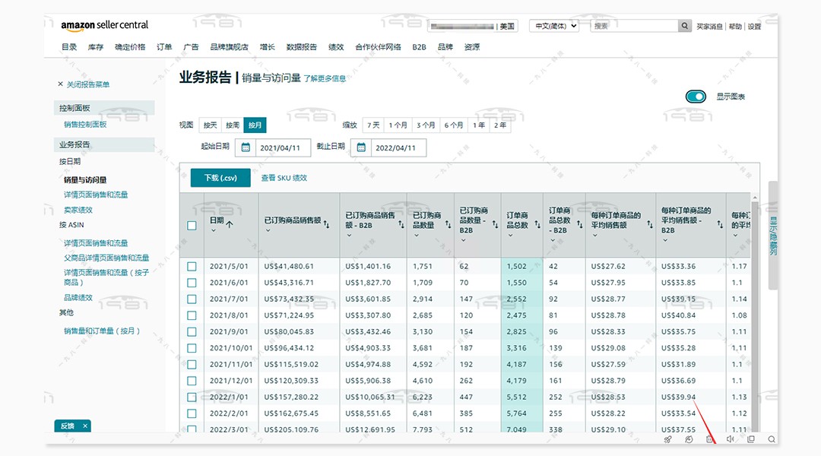Open the 广告 menu
The height and width of the screenshot is (456, 821).
(x=191, y=47)
